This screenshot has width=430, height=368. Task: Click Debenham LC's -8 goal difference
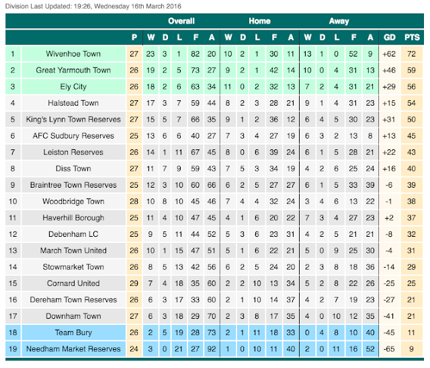point(389,234)
